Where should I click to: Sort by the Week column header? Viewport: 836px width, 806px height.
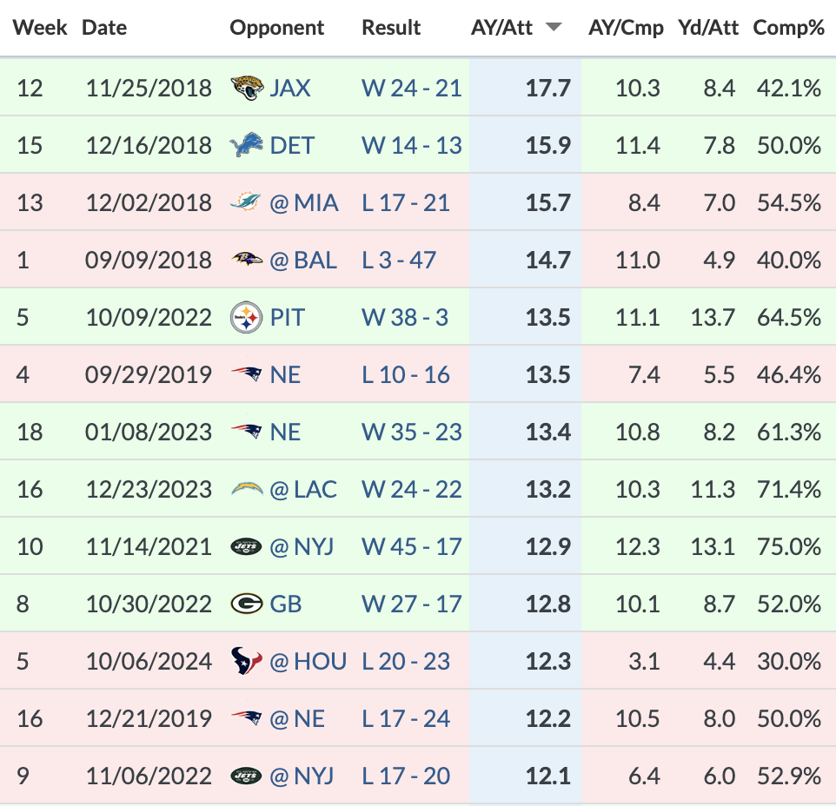point(40,27)
